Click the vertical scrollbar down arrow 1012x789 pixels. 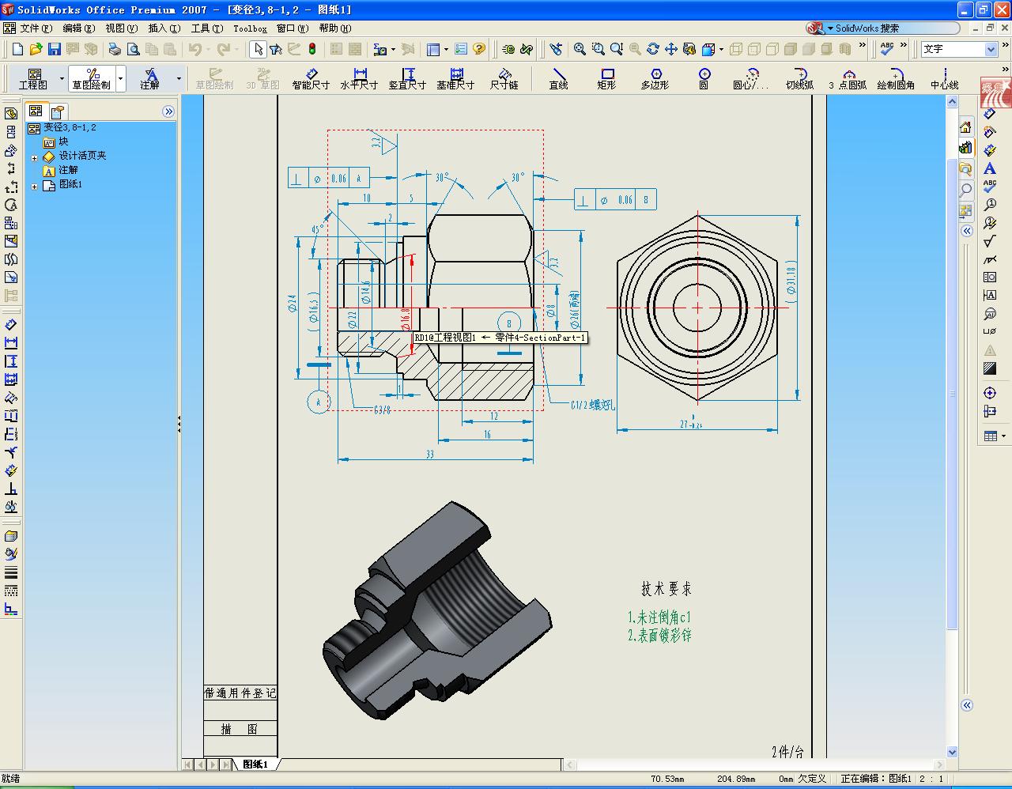click(952, 752)
